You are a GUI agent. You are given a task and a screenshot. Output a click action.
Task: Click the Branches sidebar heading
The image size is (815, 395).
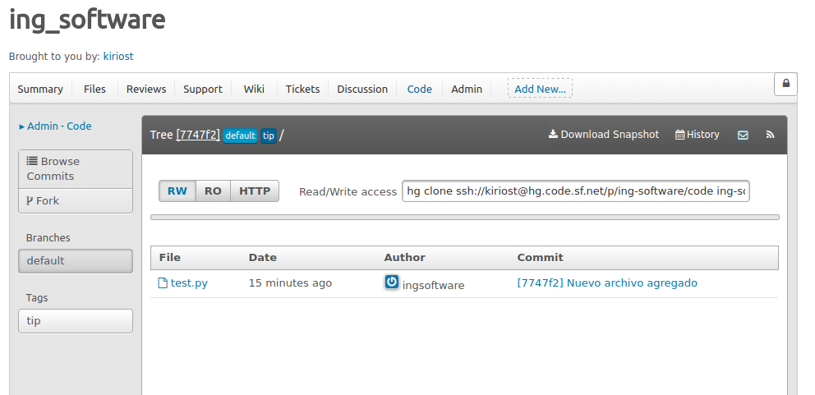click(48, 237)
